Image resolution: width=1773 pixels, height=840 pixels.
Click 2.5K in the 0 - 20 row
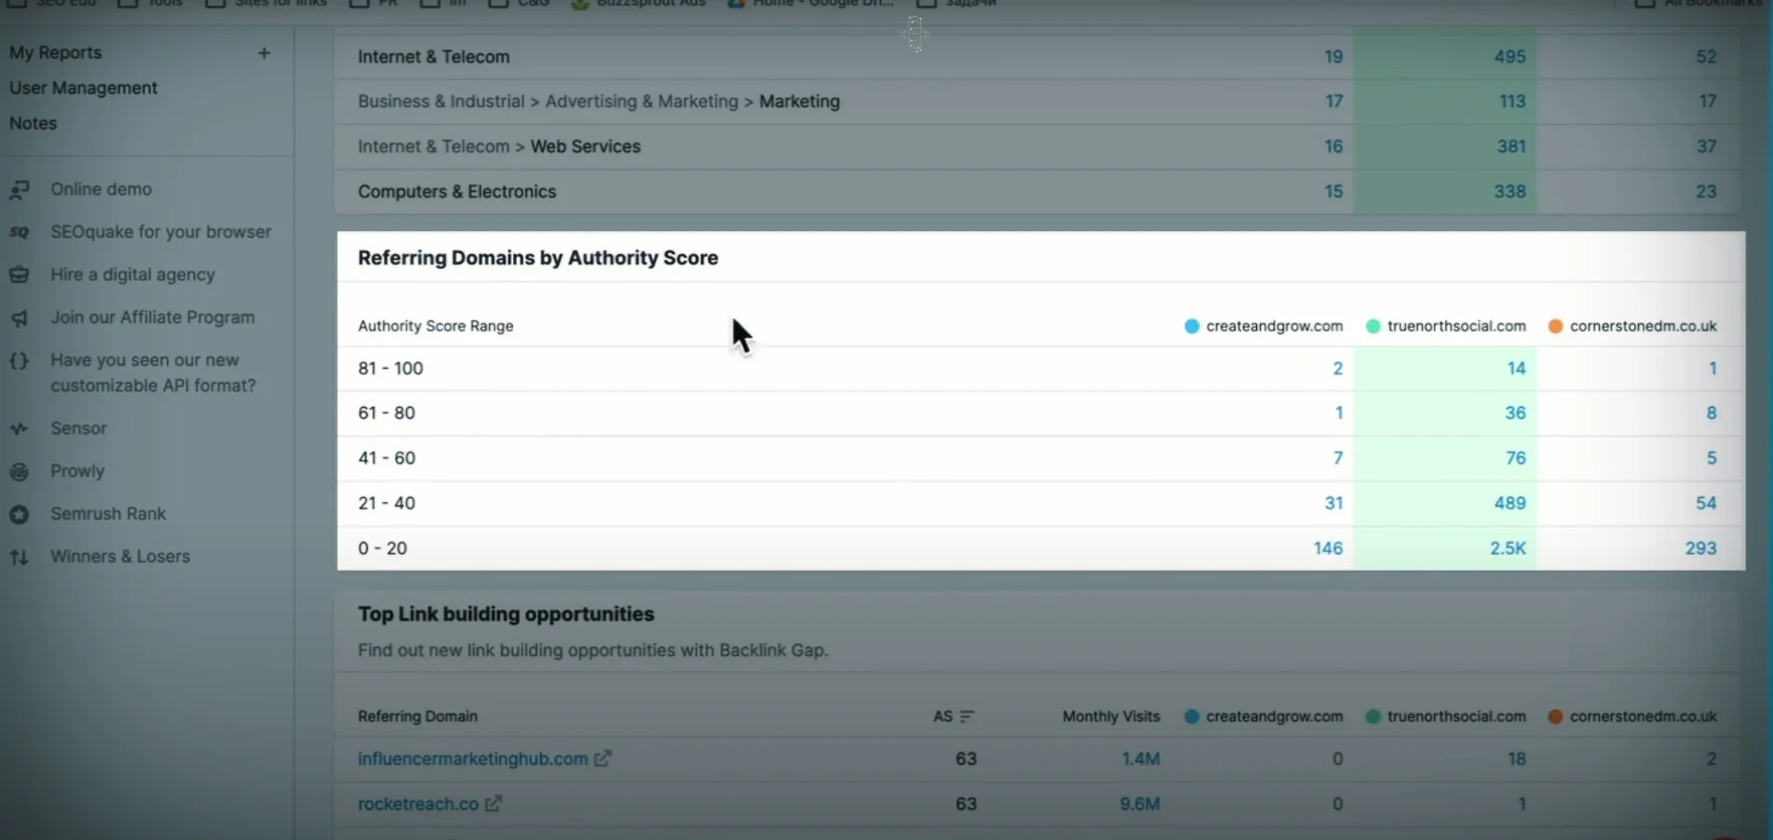click(x=1508, y=549)
